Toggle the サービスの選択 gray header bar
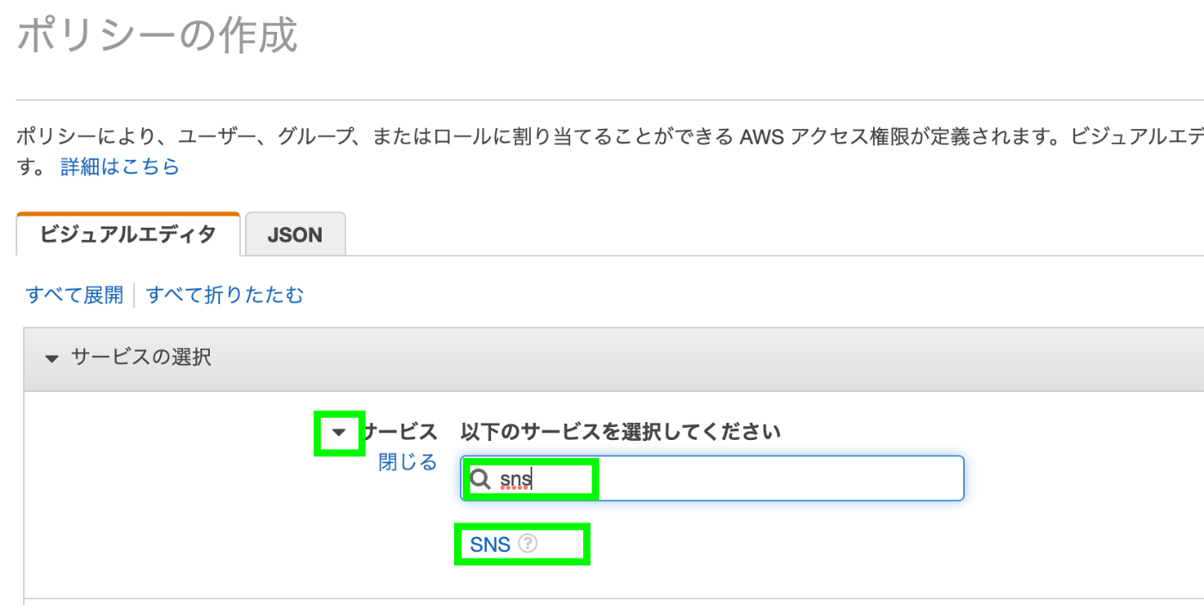Viewport: 1204px width, 605px height. 613,358
